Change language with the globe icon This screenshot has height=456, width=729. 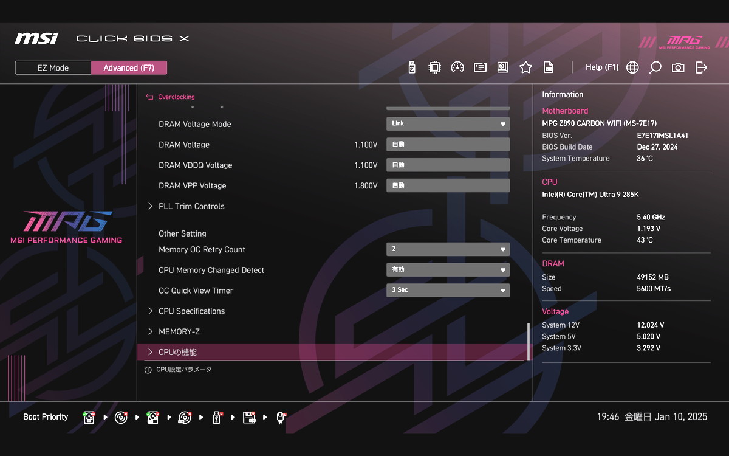pyautogui.click(x=632, y=67)
